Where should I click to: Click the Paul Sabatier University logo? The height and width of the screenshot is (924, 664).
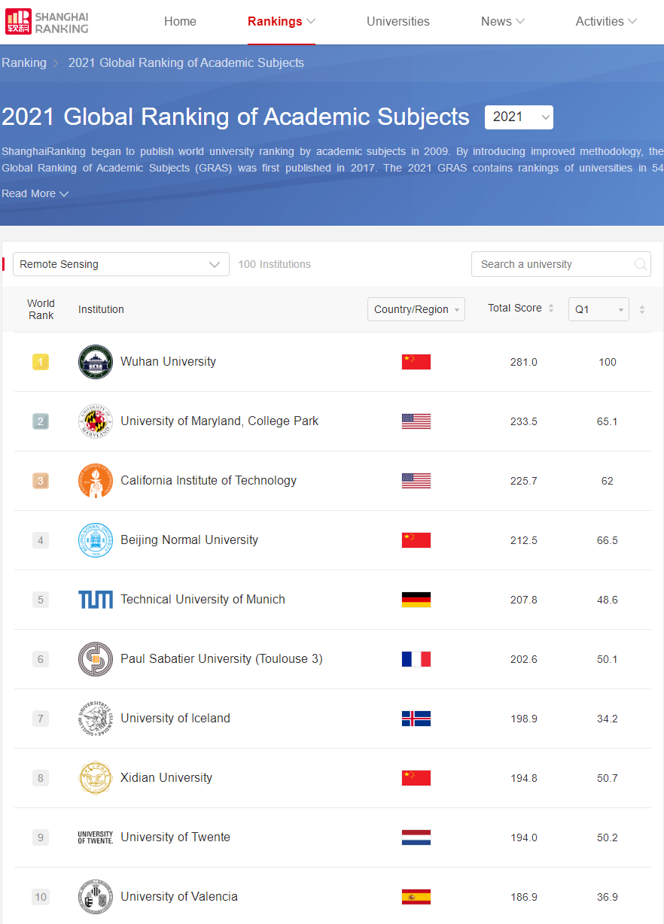(96, 659)
